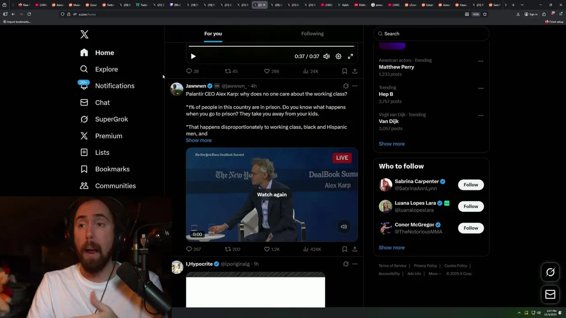566x318 pixels.
Task: Play the top video at 0:37
Action: (x=193, y=57)
